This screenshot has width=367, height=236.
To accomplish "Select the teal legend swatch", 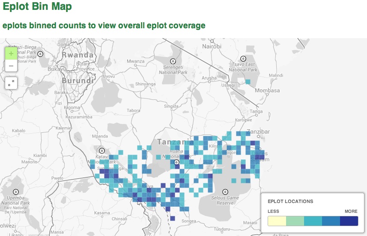I will coord(313,221).
